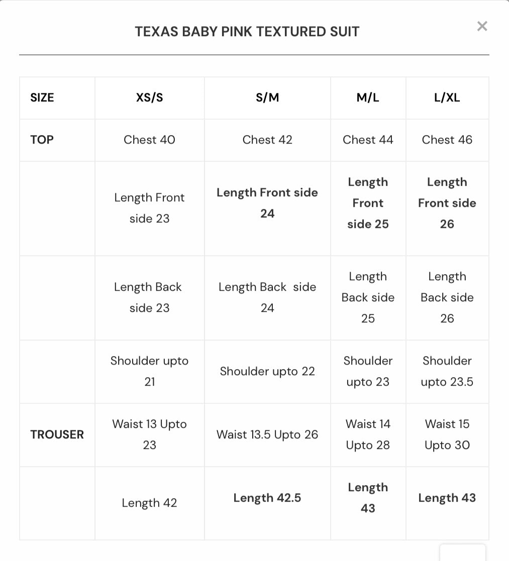Click the white button at bottom right
Image resolution: width=509 pixels, height=561 pixels.
point(462,553)
